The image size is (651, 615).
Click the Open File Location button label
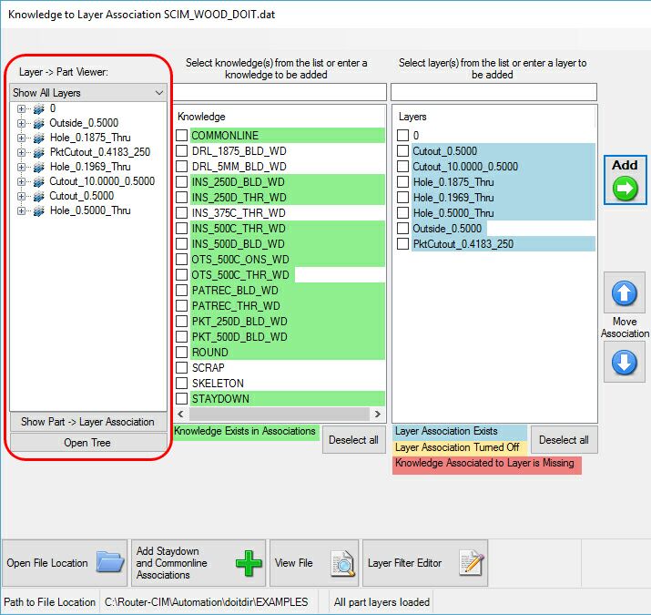point(47,563)
